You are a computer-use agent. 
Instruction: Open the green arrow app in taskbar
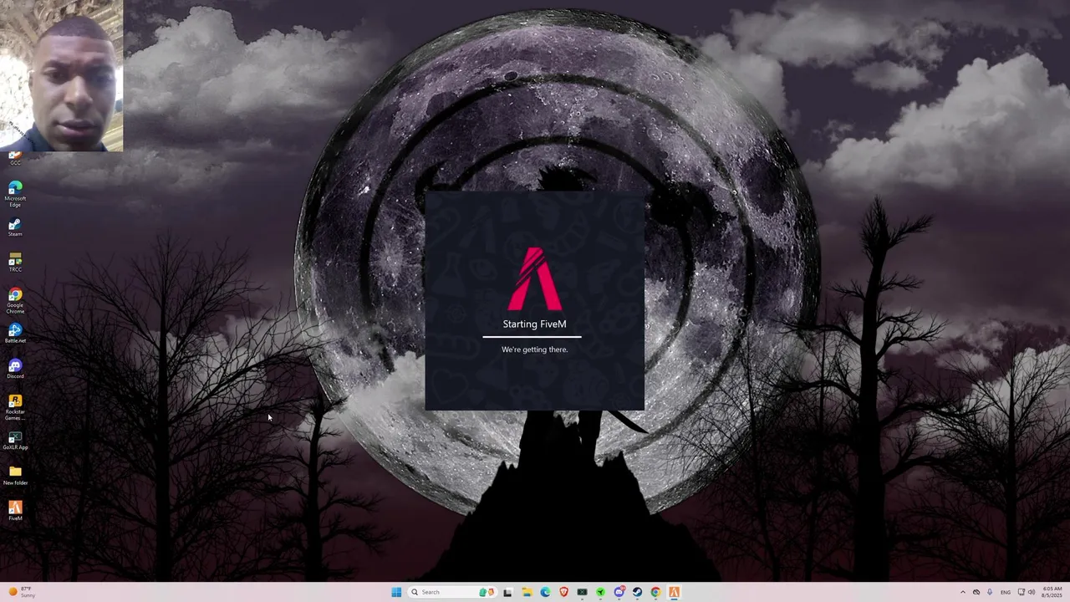600,592
